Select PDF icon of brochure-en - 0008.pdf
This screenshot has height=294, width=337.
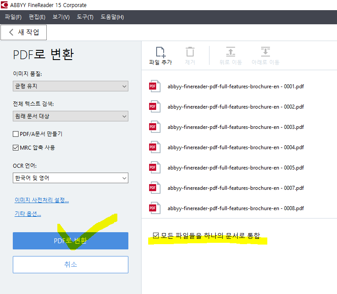point(154,208)
